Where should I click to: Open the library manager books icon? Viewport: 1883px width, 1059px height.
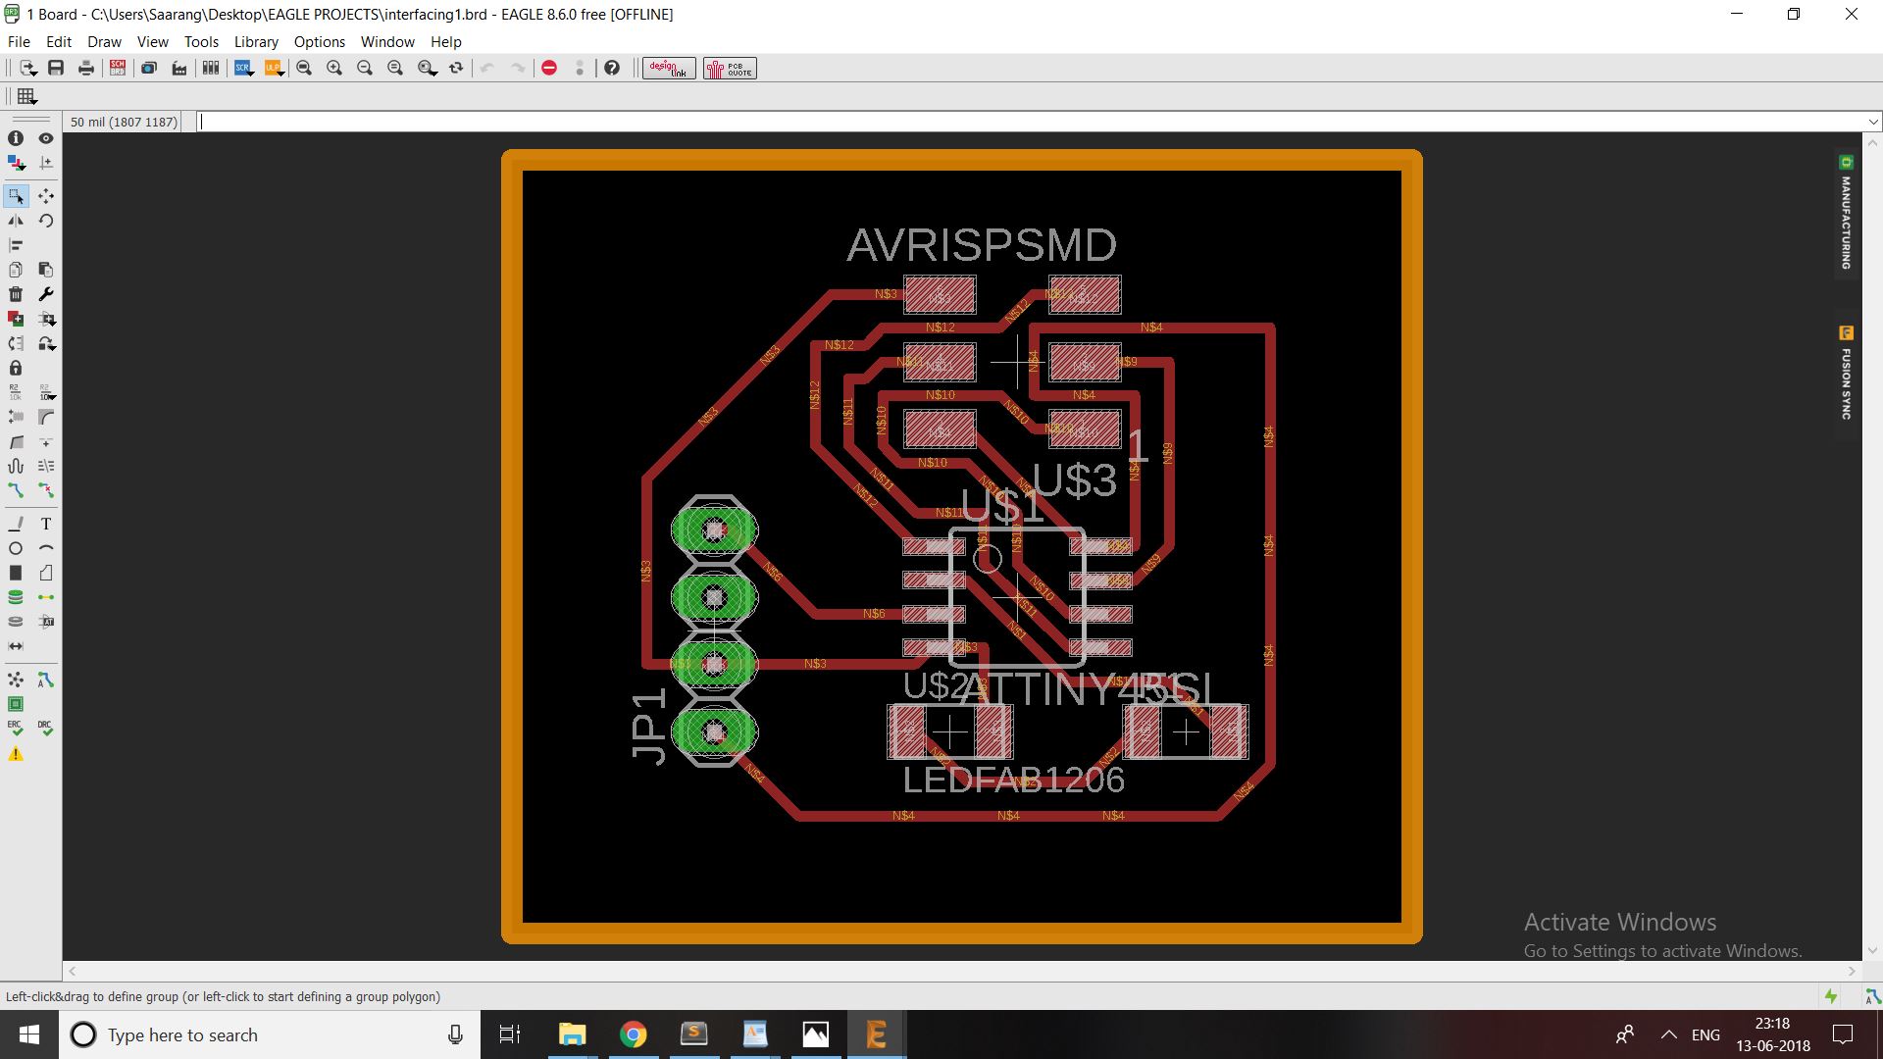coord(210,68)
